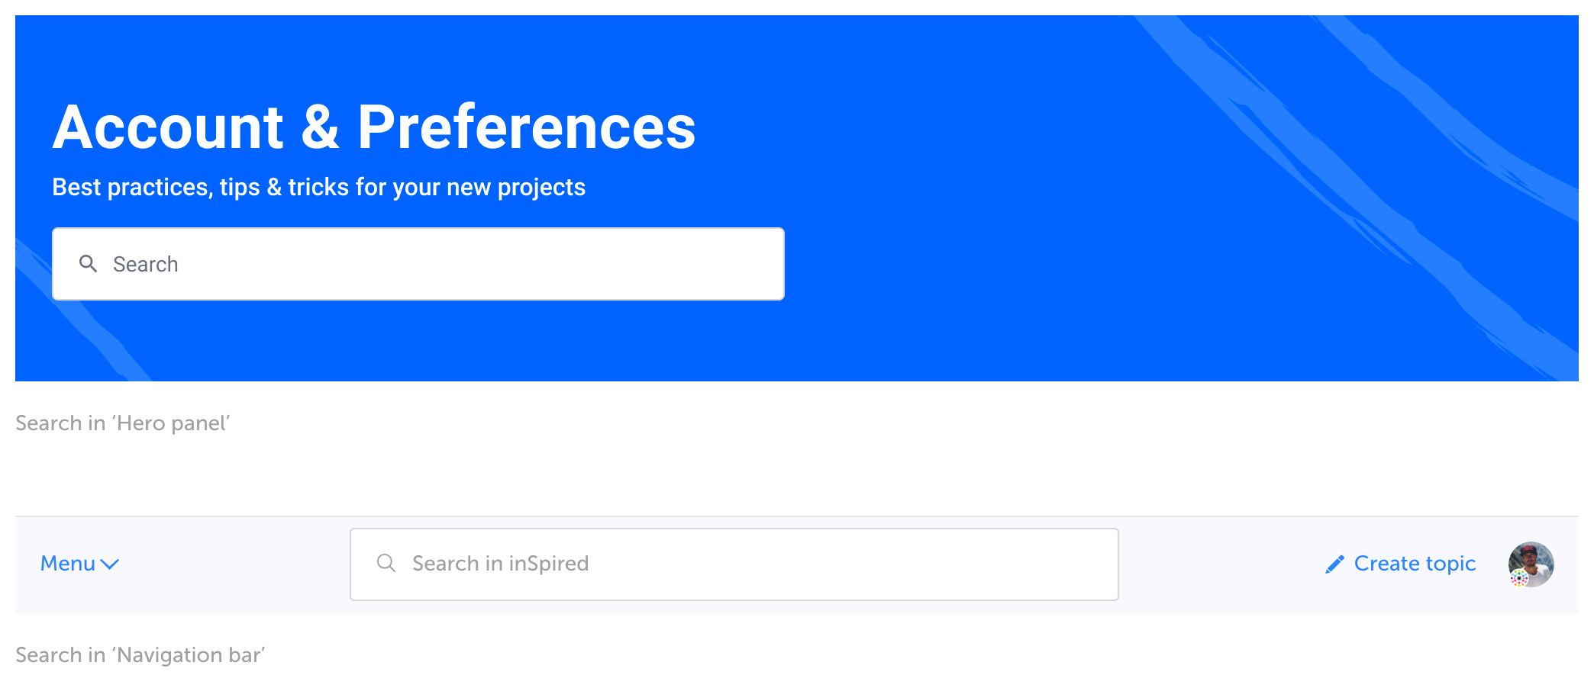The height and width of the screenshot is (688, 1594).
Task: Click the pencil icon beside Create topic
Action: (x=1334, y=564)
